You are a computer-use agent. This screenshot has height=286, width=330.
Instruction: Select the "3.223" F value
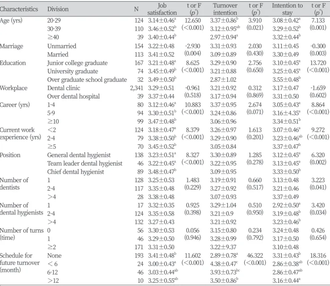point(318,180)
